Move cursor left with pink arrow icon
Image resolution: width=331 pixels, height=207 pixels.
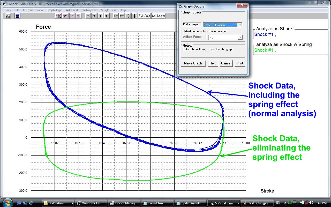click(72, 16)
